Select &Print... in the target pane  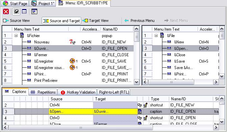pos(180,74)
